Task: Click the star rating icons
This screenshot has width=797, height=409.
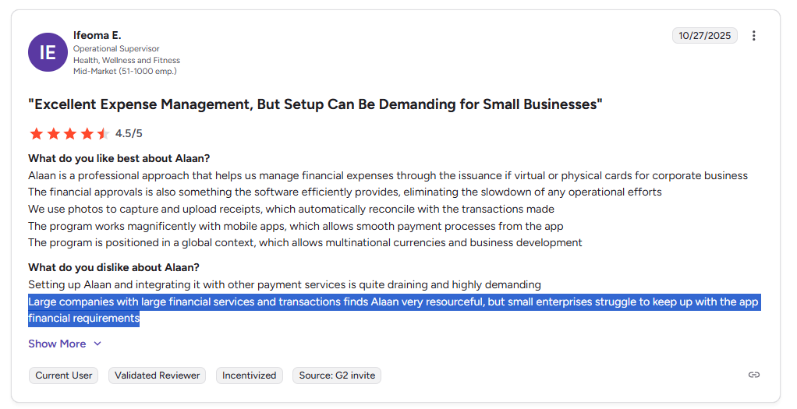Action: [x=69, y=134]
